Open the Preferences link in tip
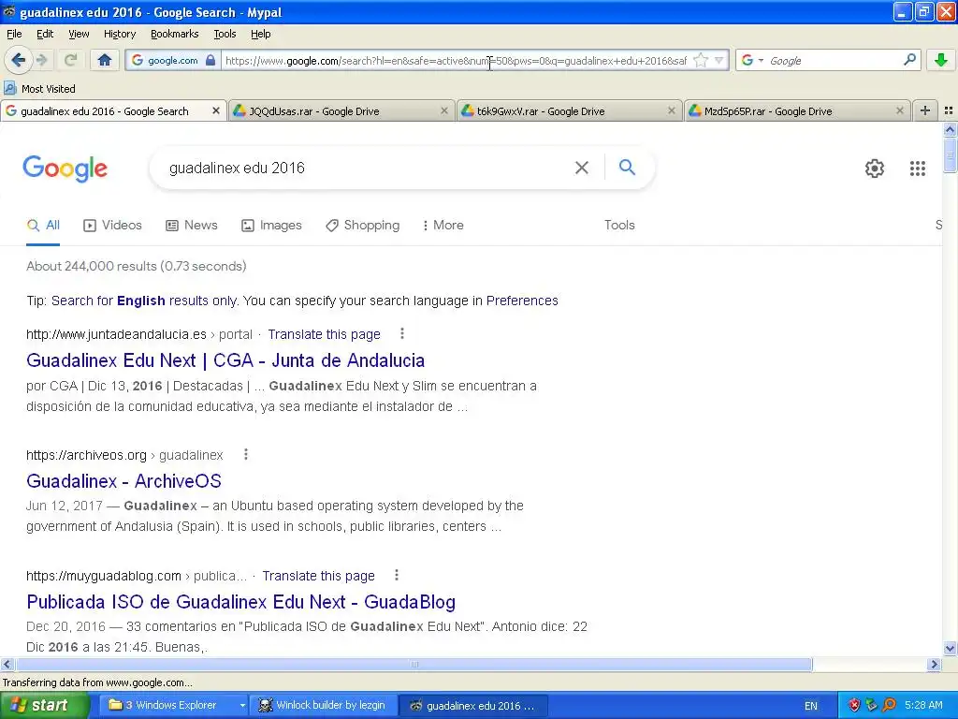The image size is (958, 719). pos(522,301)
